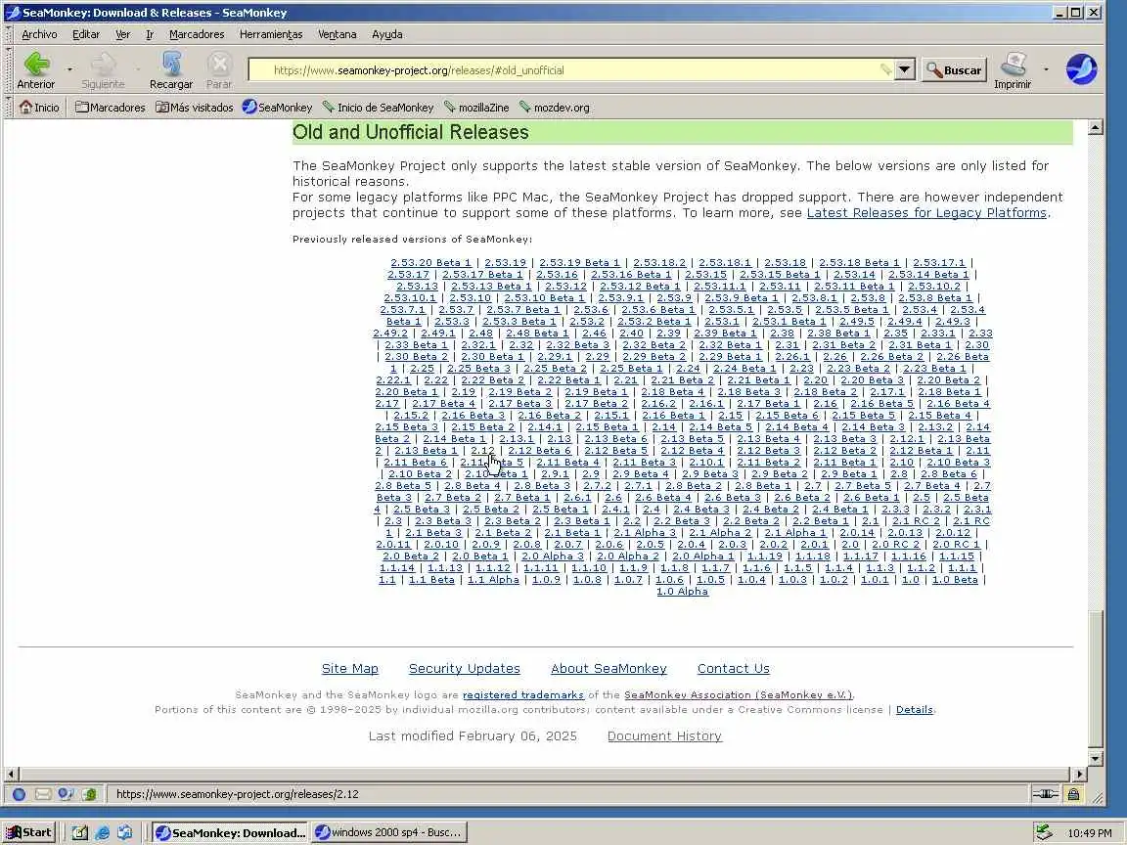The width and height of the screenshot is (1127, 845).
Task: Open the Marcadores bookmarks folder
Action: [110, 107]
